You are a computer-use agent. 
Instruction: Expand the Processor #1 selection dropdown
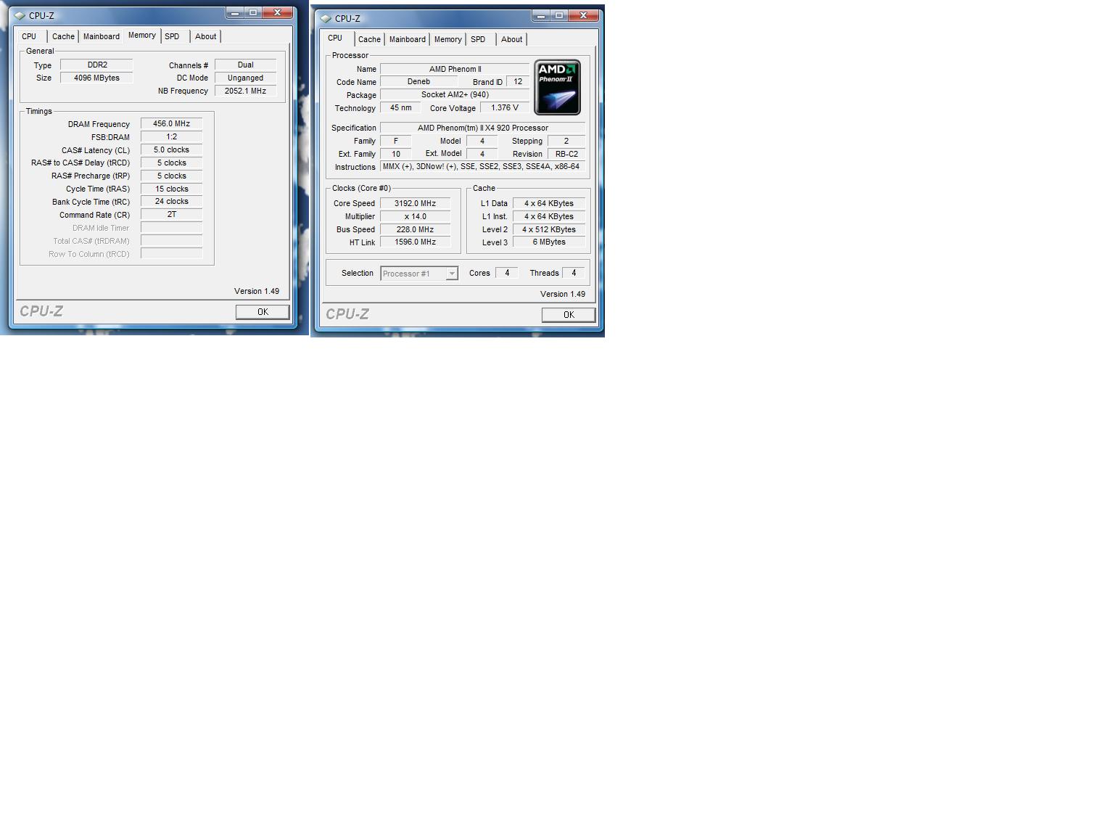coord(452,274)
